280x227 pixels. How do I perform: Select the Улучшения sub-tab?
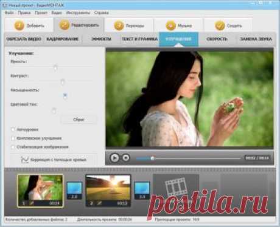178,39
